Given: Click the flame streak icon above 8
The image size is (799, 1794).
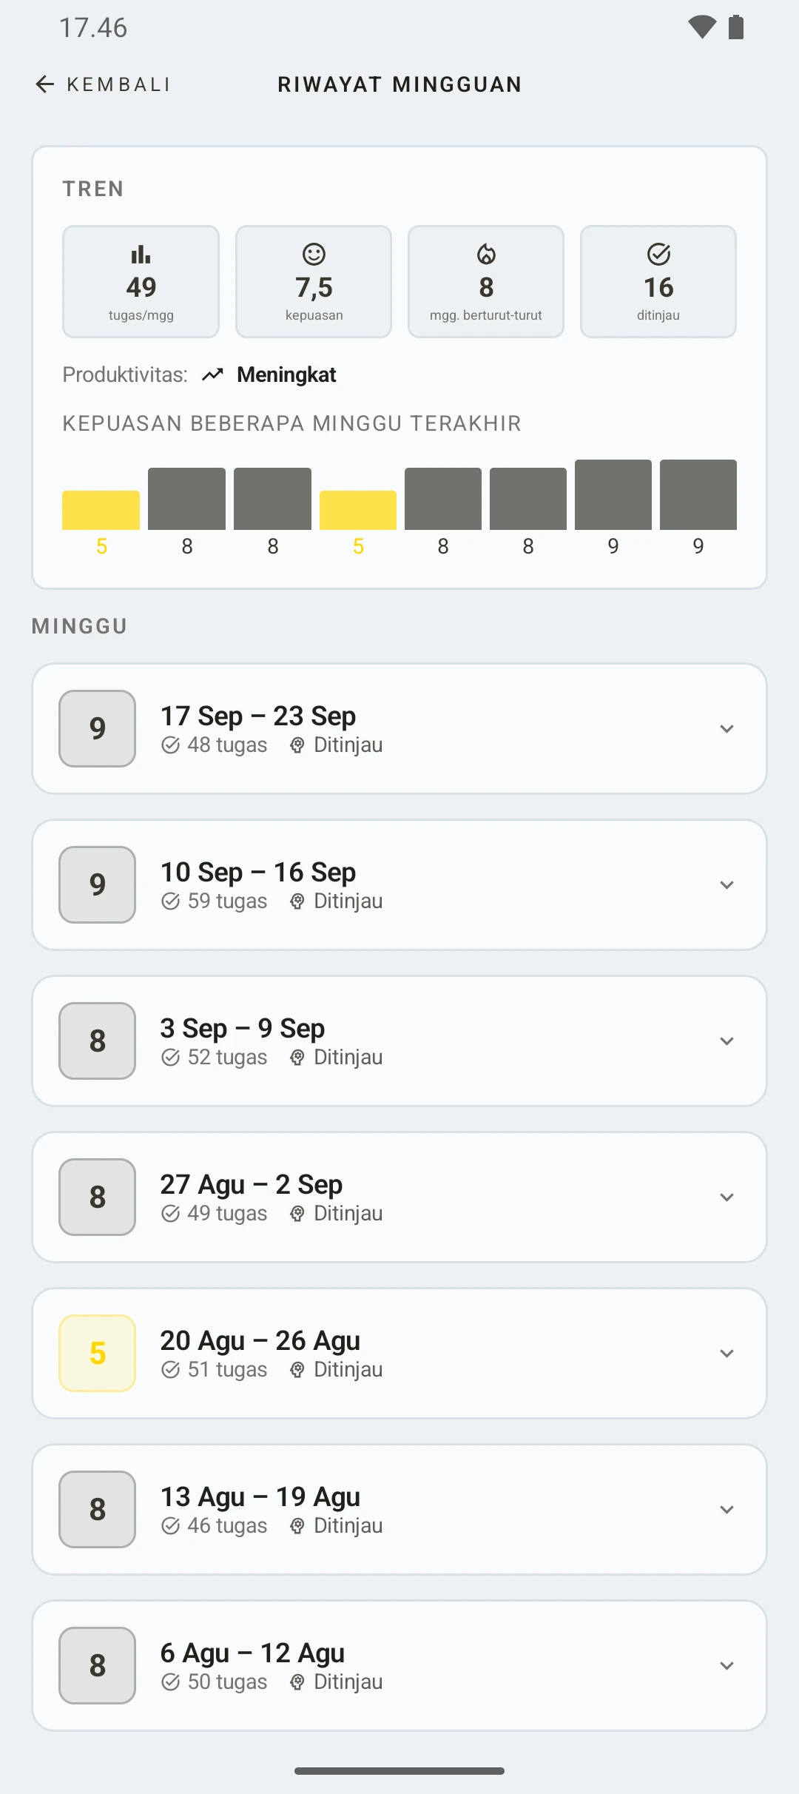Looking at the screenshot, I should pos(486,255).
